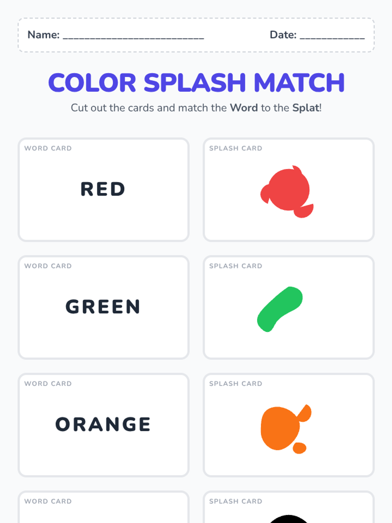
Task: Select the word RED on its card
Action: (103, 189)
